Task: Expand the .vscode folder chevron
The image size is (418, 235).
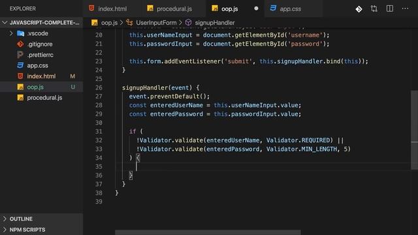Action: click(11, 33)
